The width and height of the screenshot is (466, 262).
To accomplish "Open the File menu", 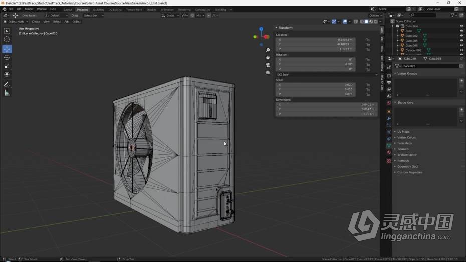I will (x=11, y=9).
